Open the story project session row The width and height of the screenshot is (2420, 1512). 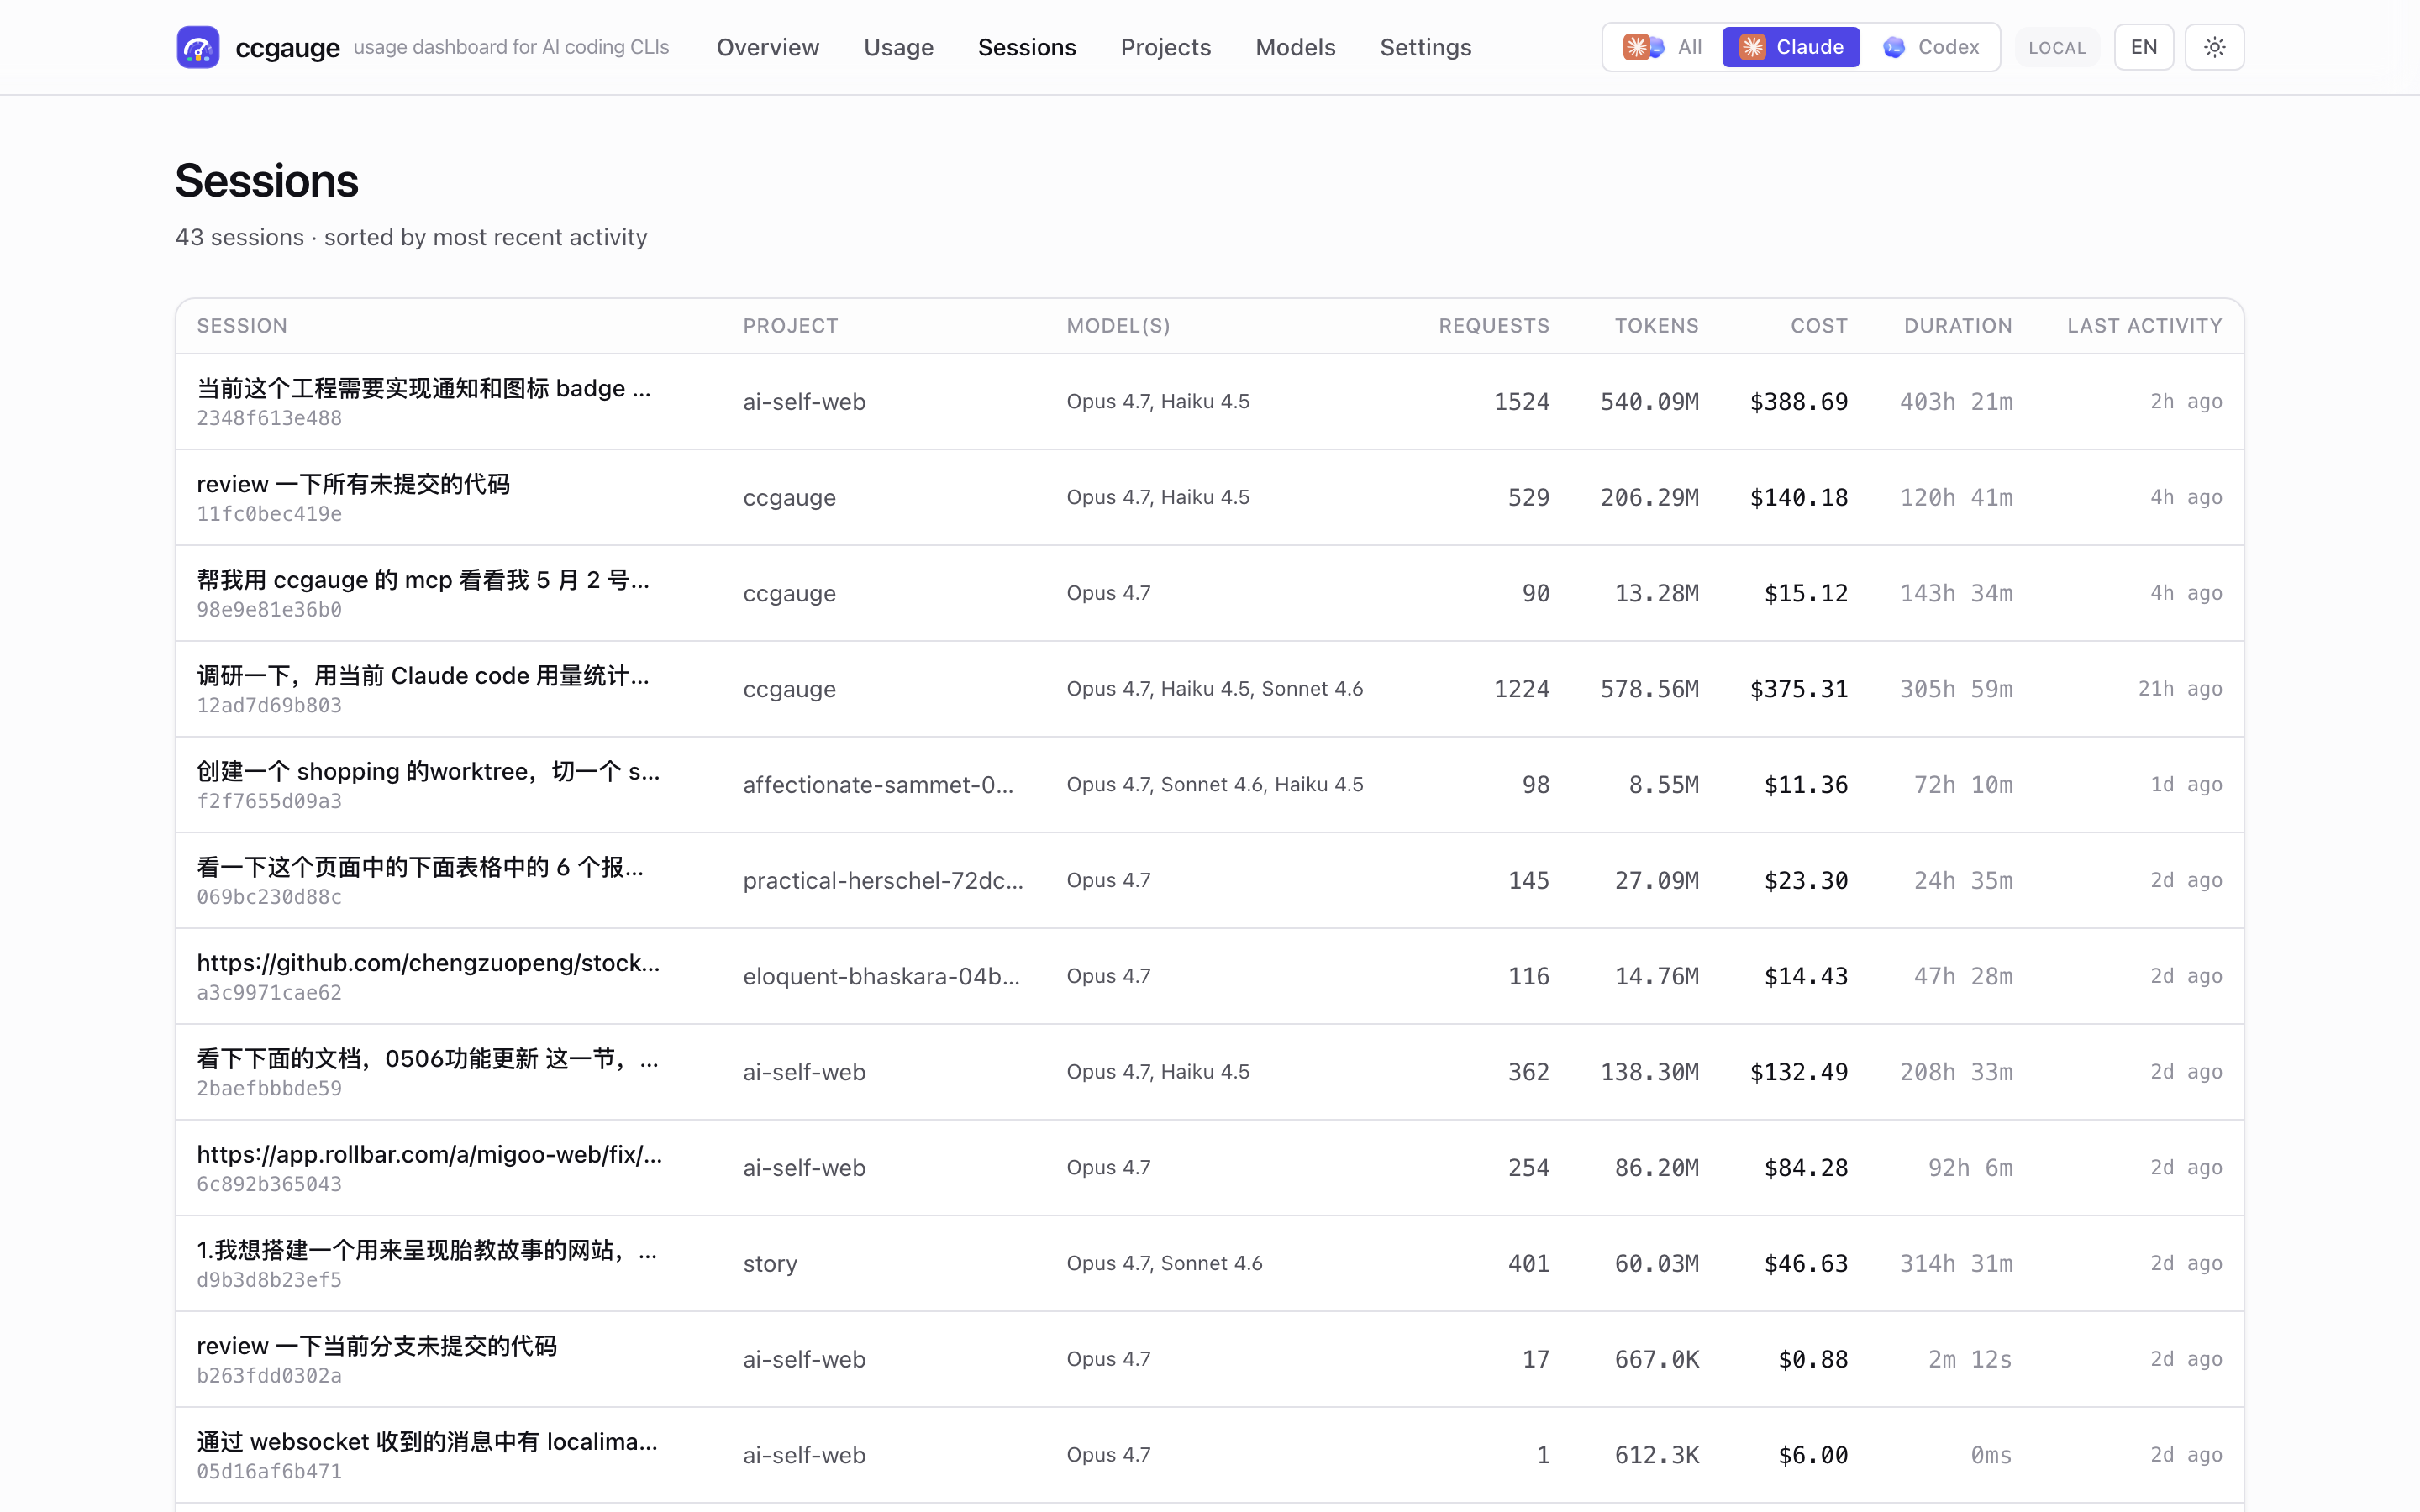[1209, 1263]
